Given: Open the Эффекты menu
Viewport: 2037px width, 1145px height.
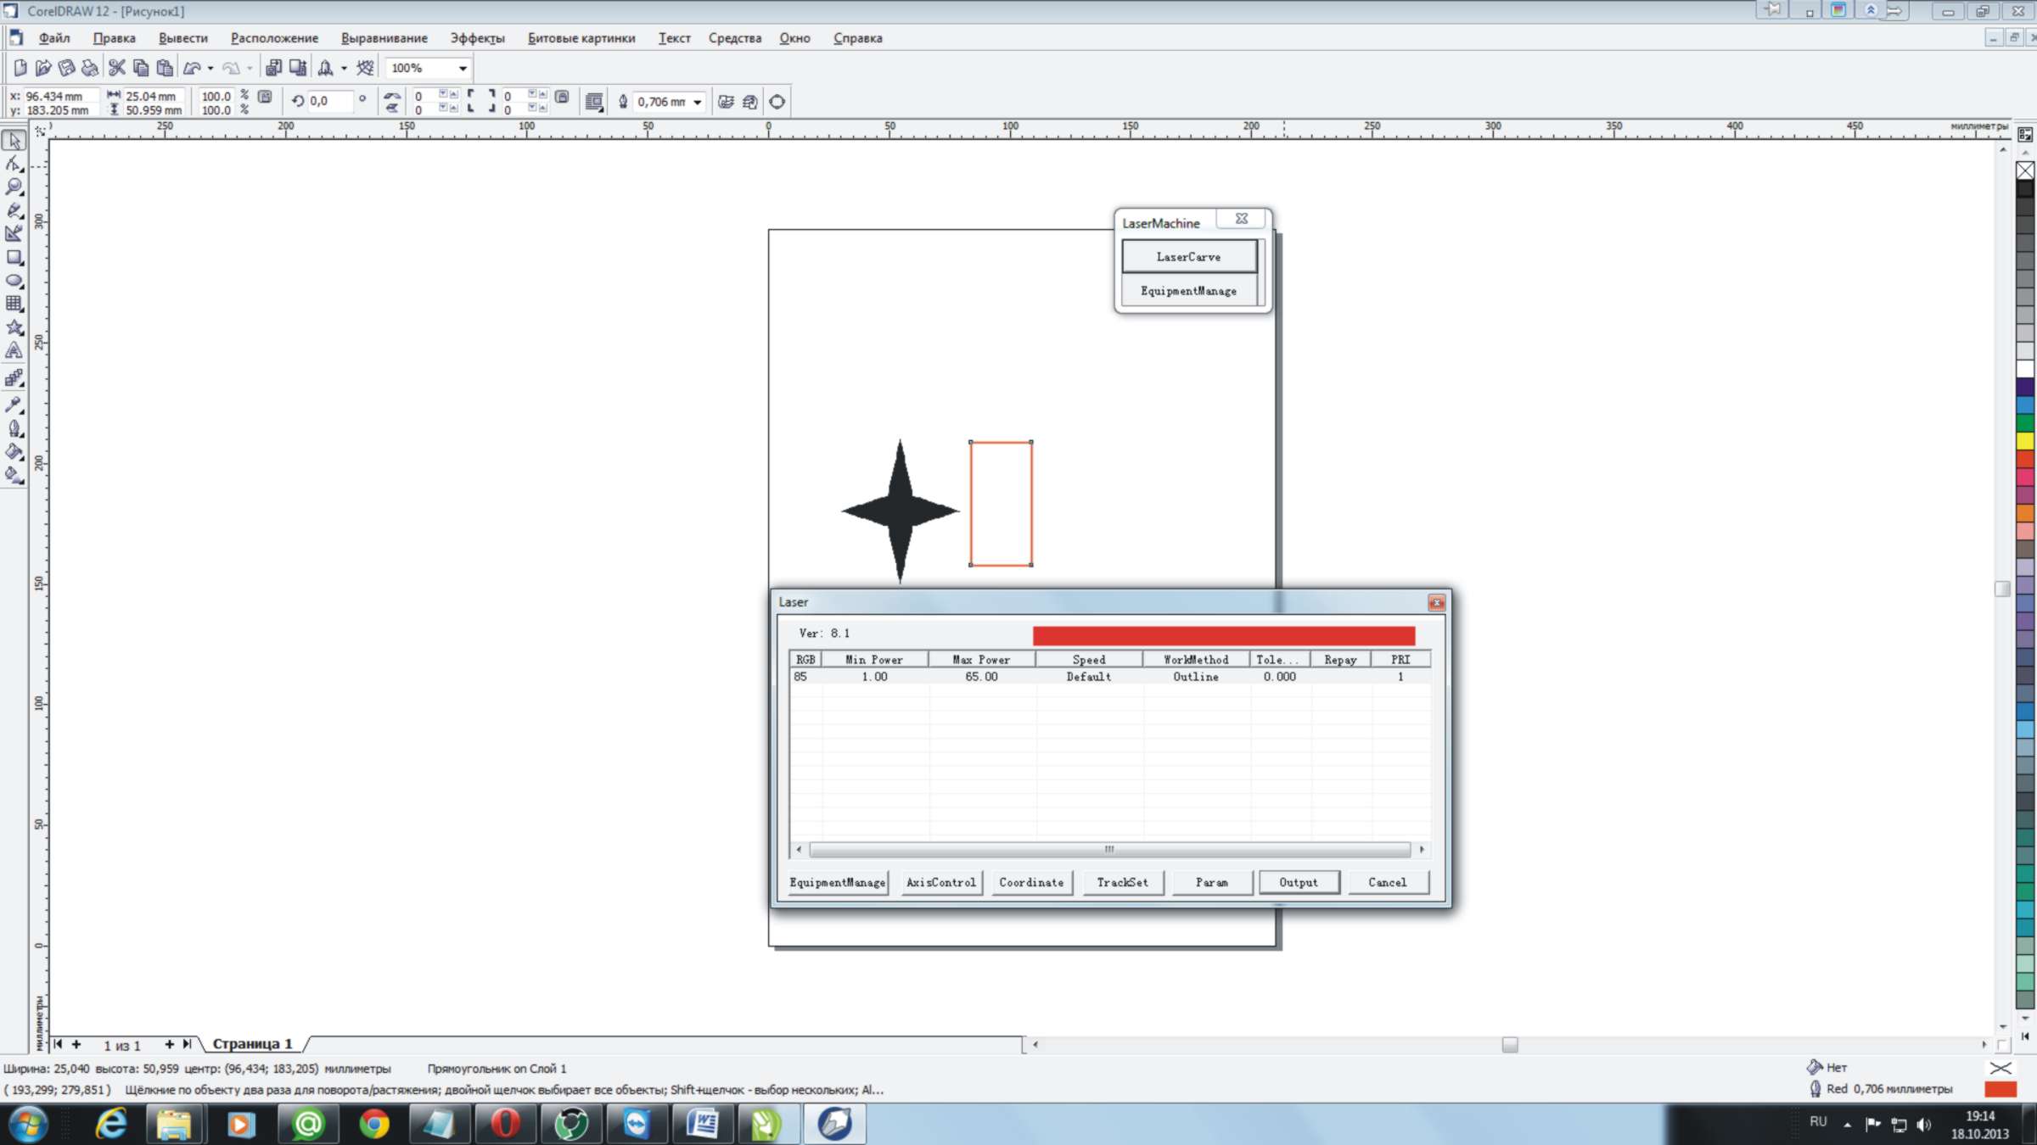Looking at the screenshot, I should click(x=477, y=38).
